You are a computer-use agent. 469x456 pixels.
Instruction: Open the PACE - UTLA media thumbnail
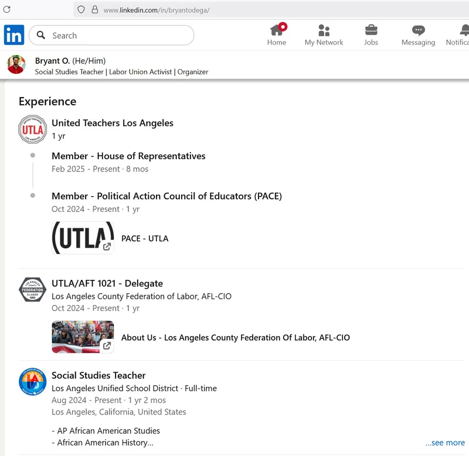(x=83, y=238)
